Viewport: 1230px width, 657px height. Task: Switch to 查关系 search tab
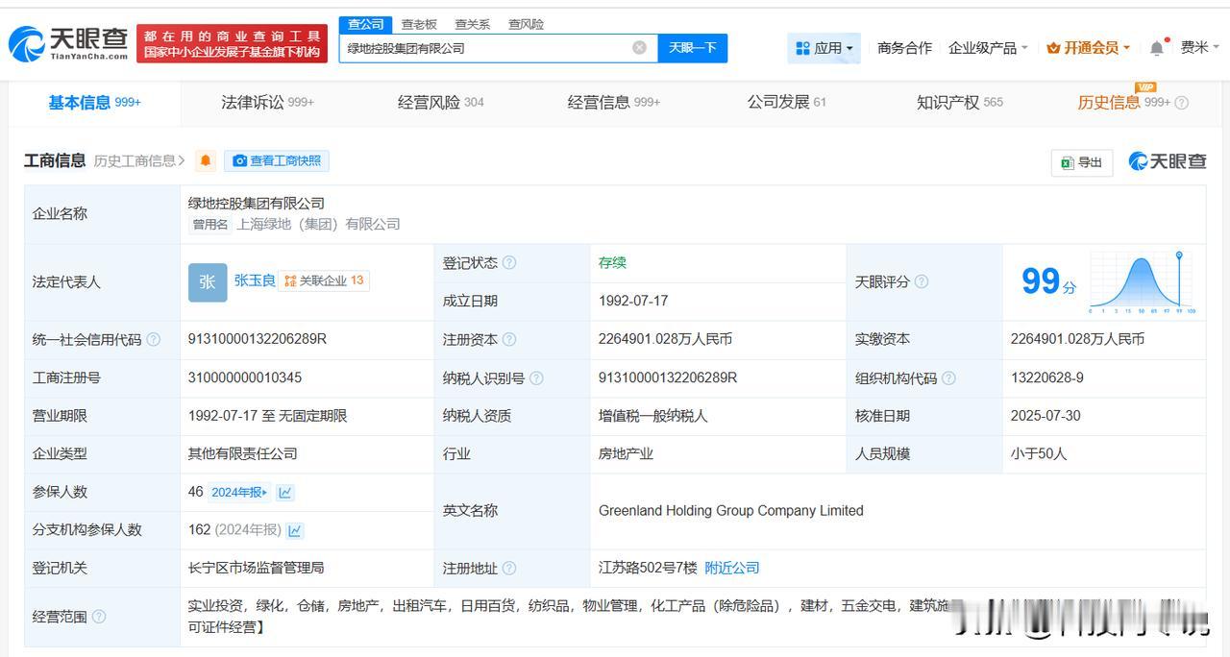[472, 24]
